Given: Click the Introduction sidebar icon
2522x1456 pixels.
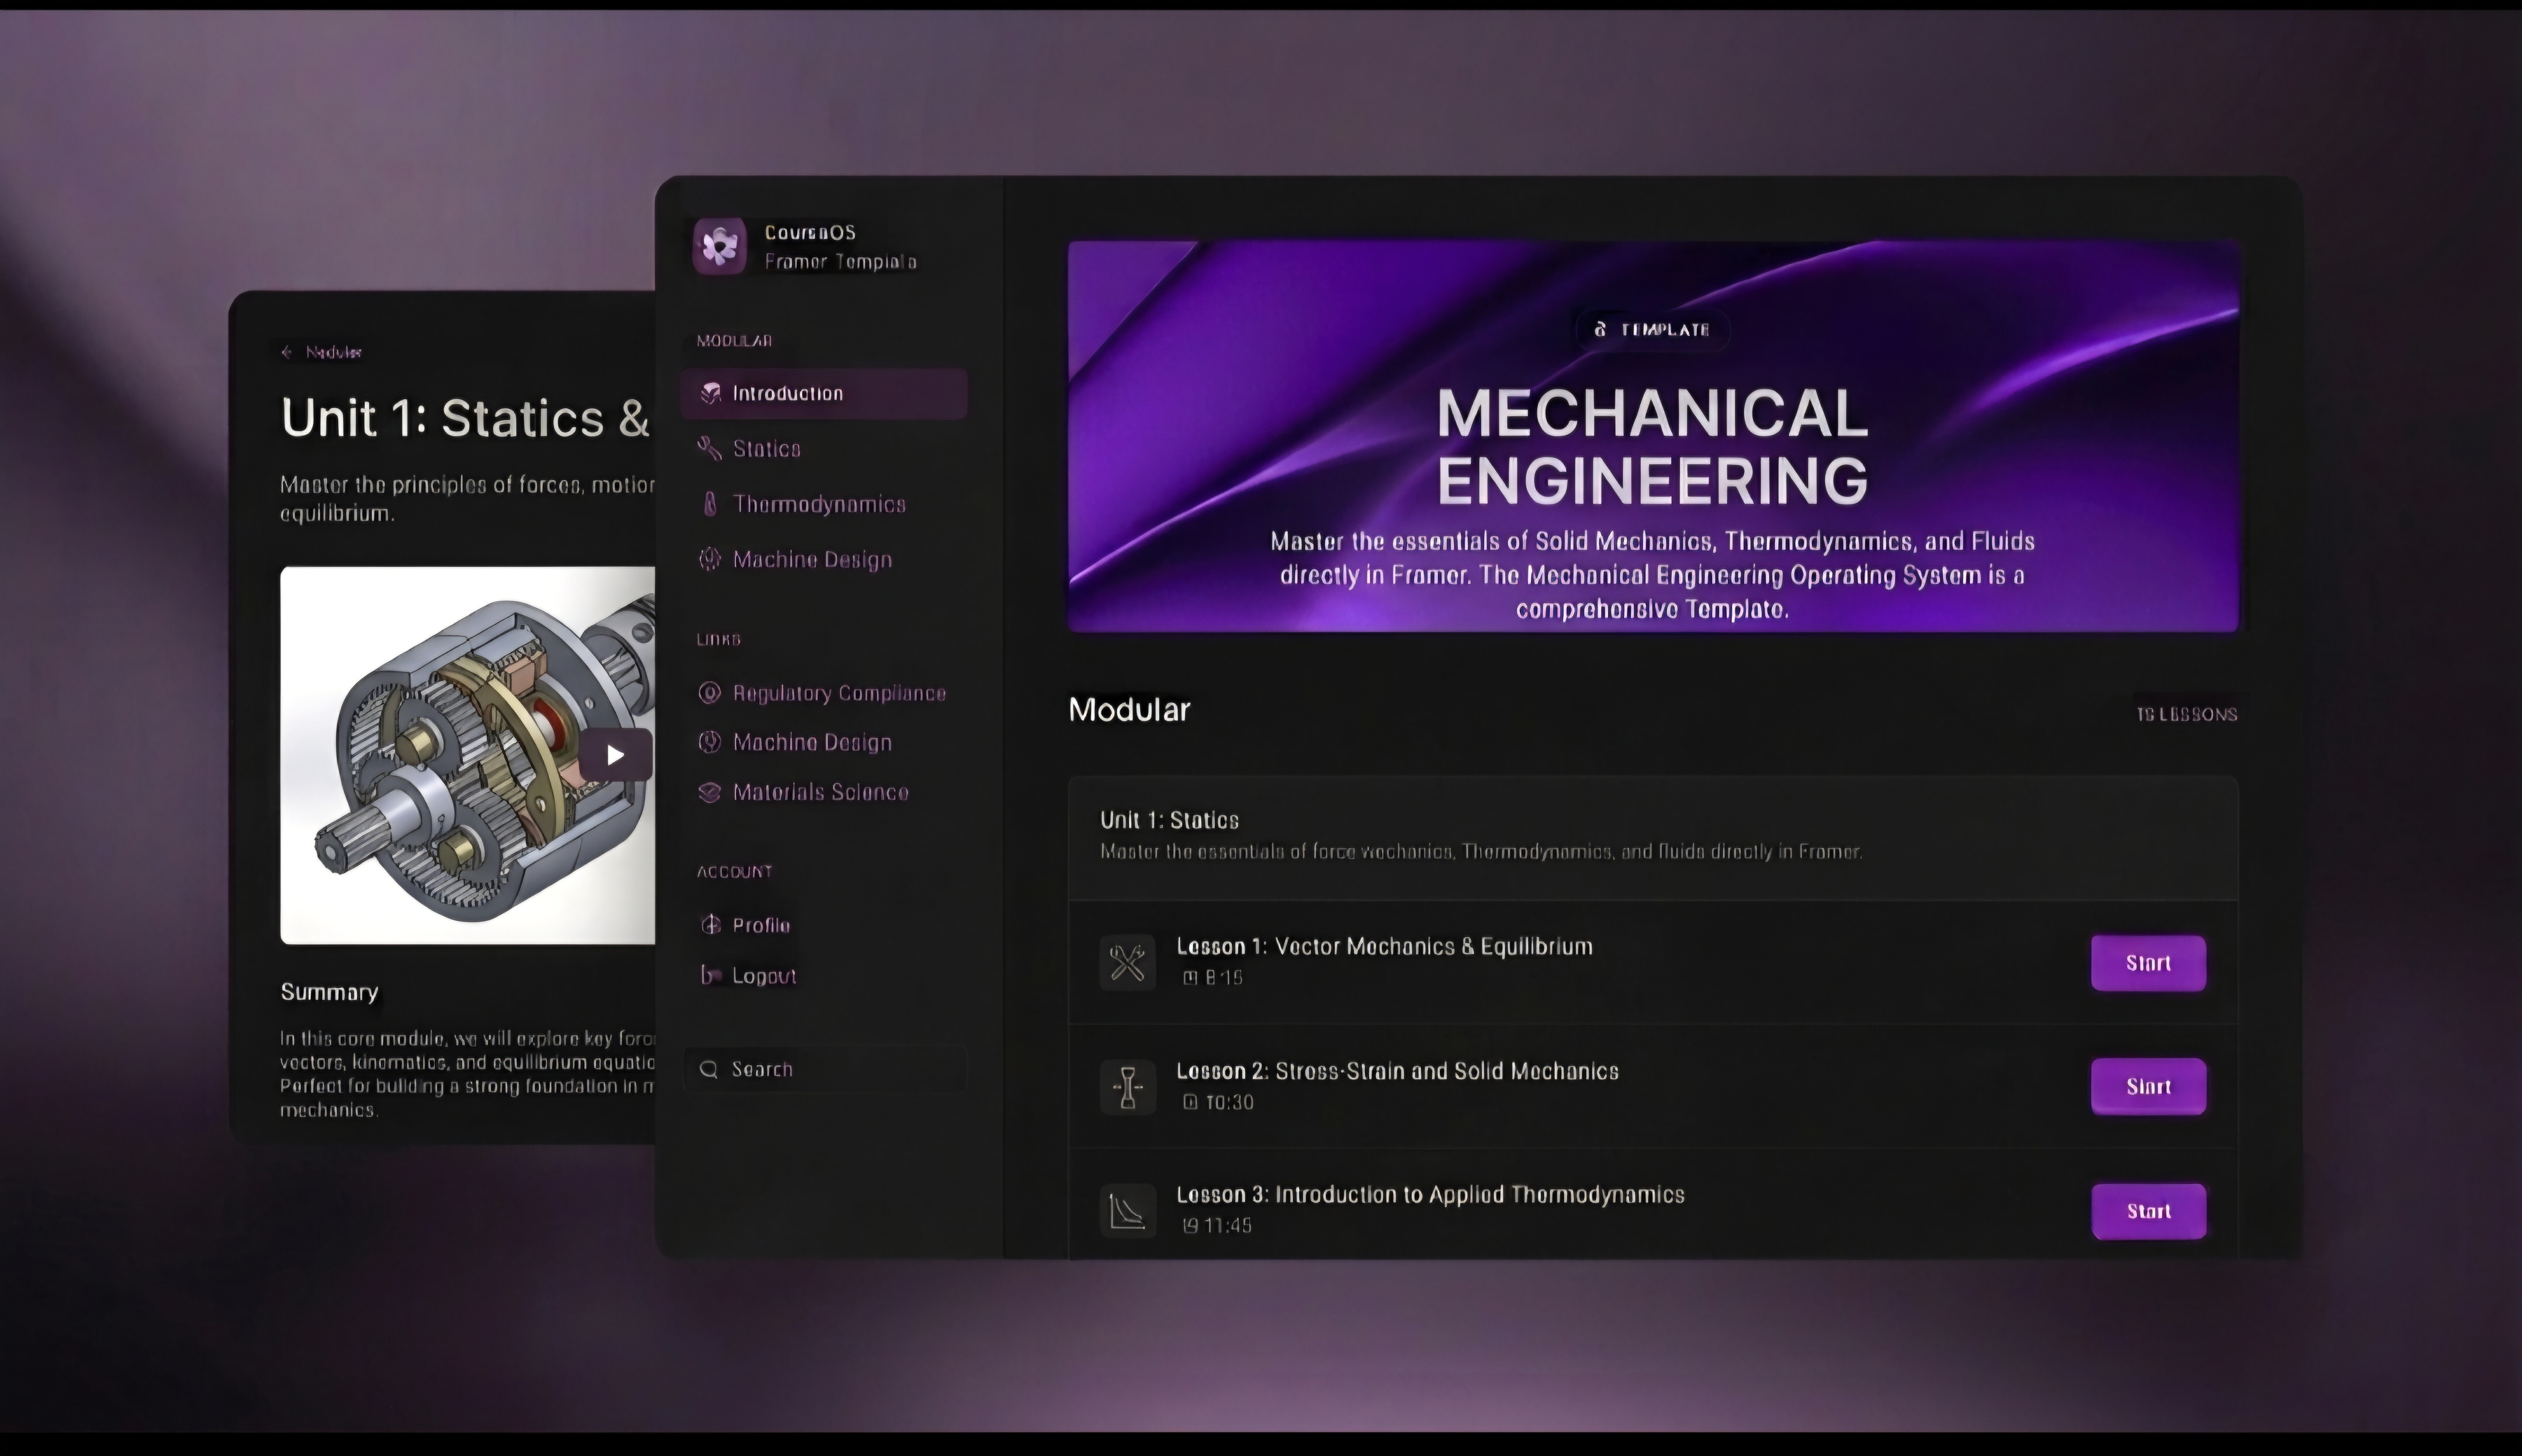Looking at the screenshot, I should click(x=710, y=393).
